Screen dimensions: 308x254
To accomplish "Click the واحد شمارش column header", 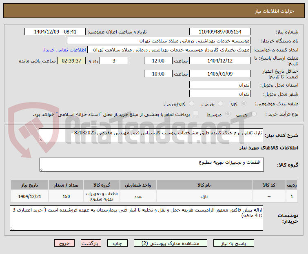I will 138,185.
